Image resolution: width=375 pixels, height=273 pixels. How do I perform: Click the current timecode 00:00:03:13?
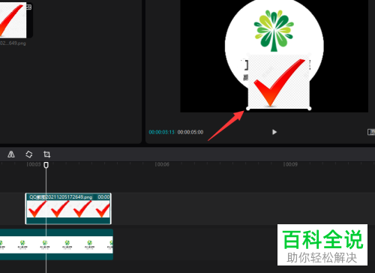pyautogui.click(x=162, y=132)
